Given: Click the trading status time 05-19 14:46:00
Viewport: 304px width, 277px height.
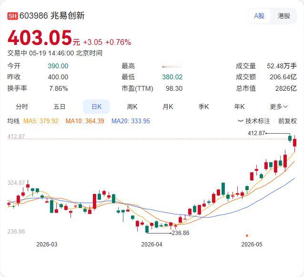Looking at the screenshot, I should point(51,53).
